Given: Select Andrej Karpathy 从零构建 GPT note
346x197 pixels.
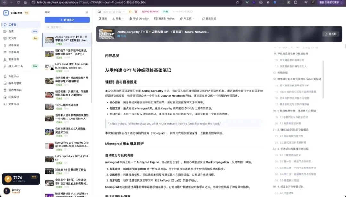Looking at the screenshot, I should coord(67,40).
